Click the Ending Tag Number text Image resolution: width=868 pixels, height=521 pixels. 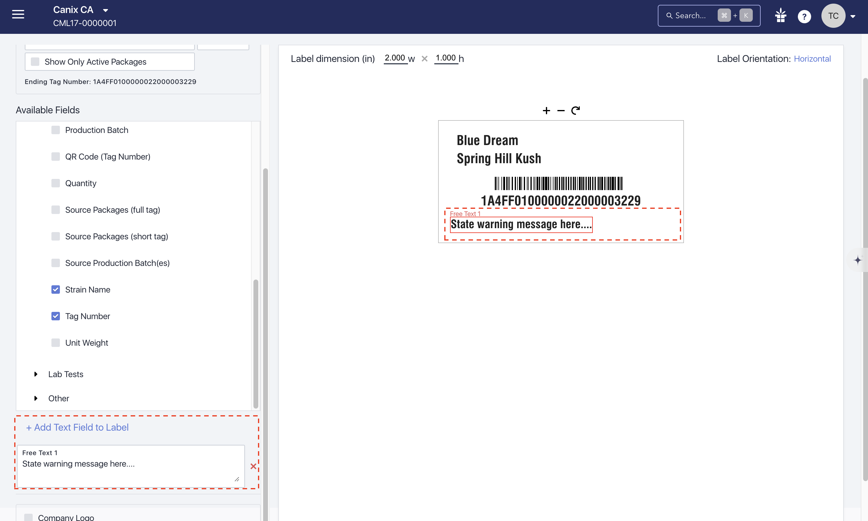coord(110,82)
